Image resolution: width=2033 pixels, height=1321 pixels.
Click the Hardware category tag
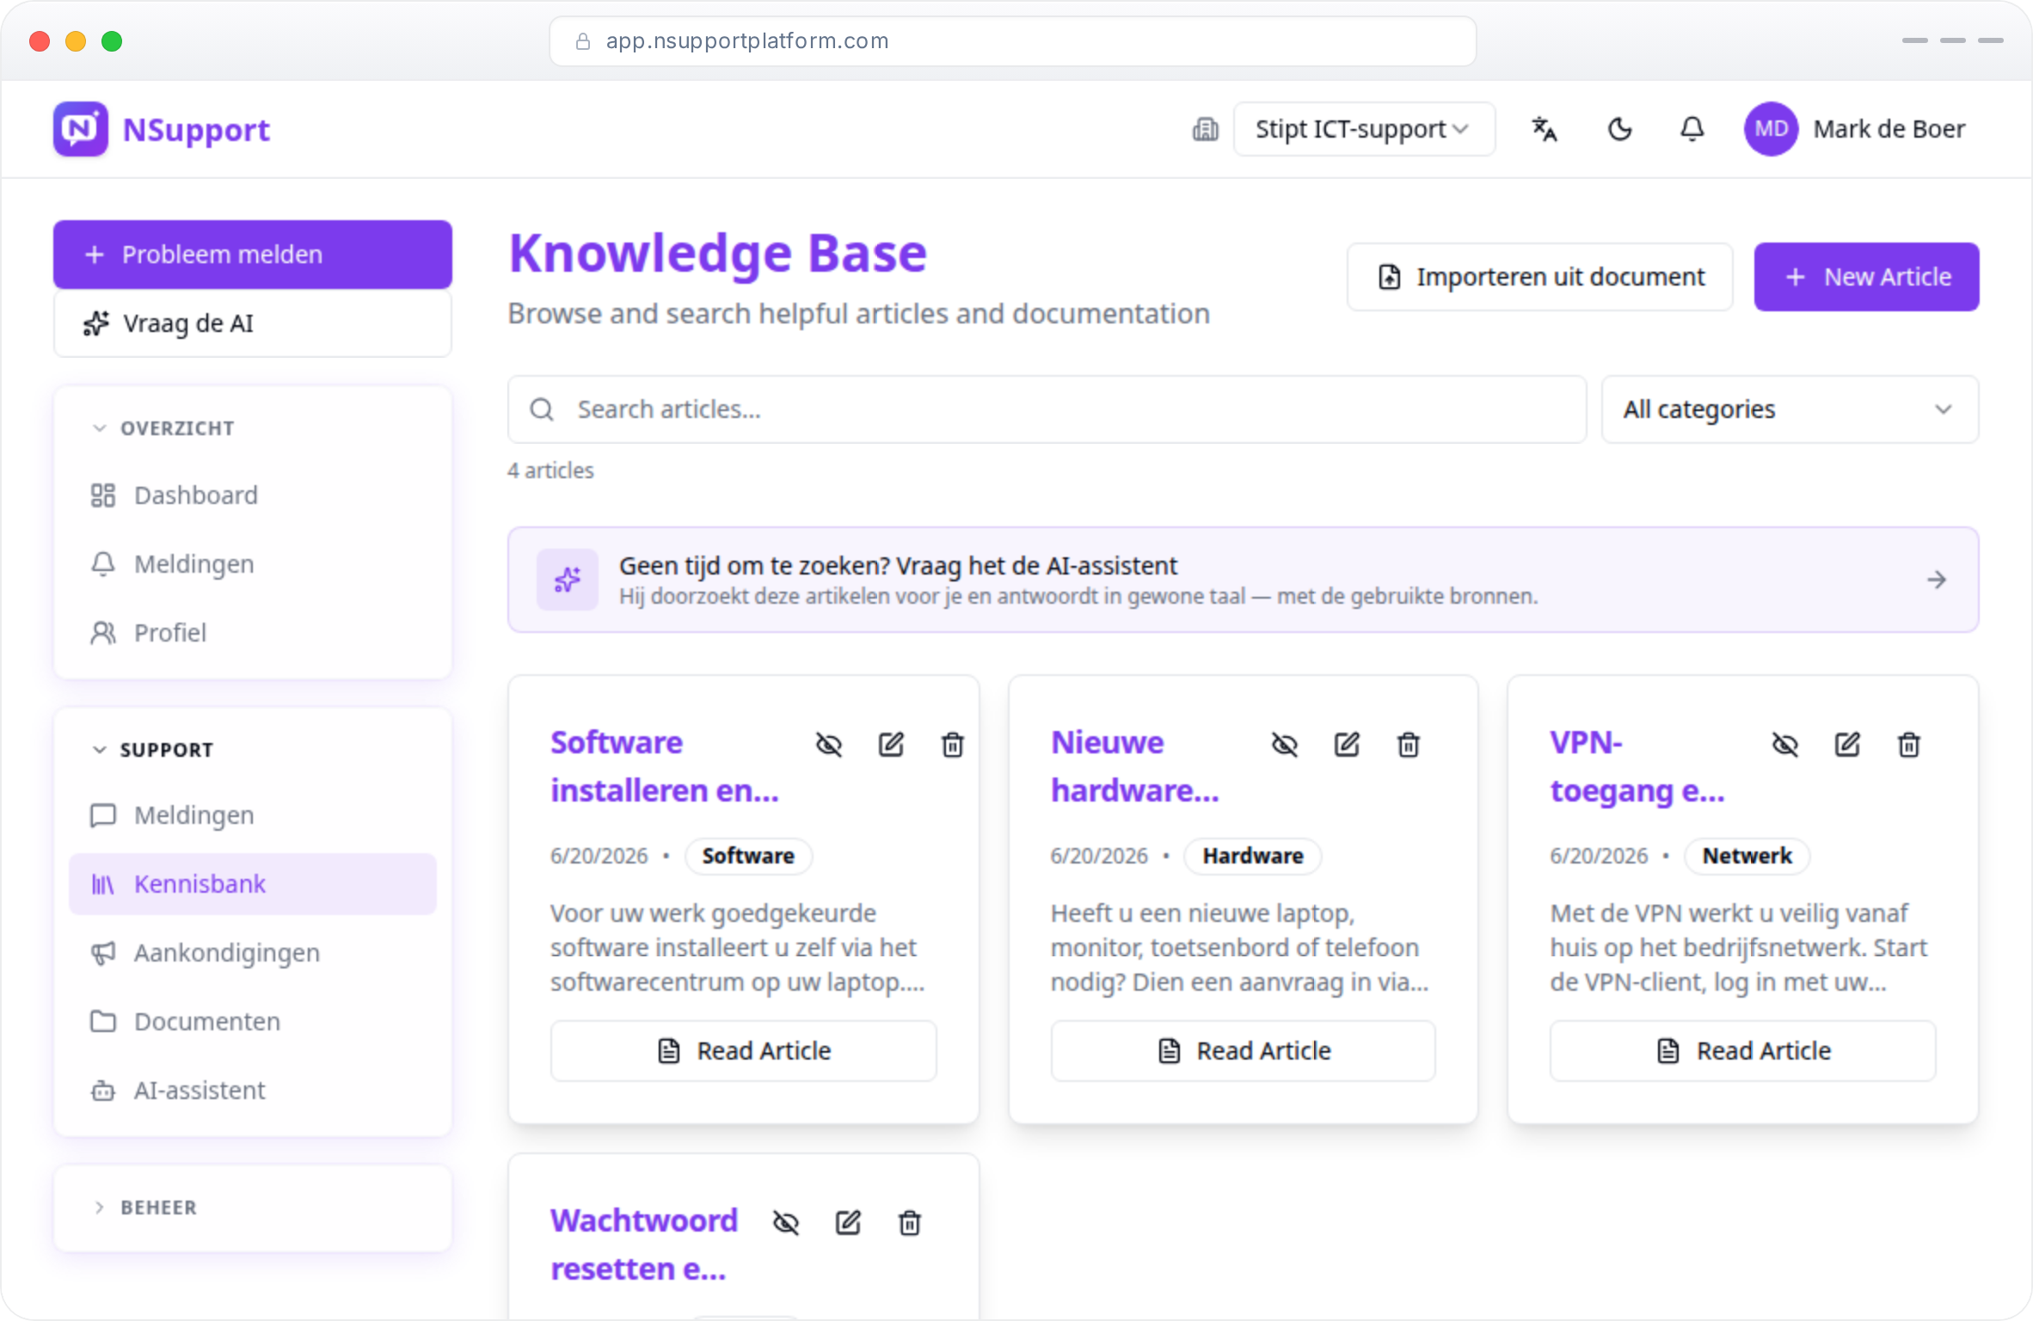(1253, 857)
